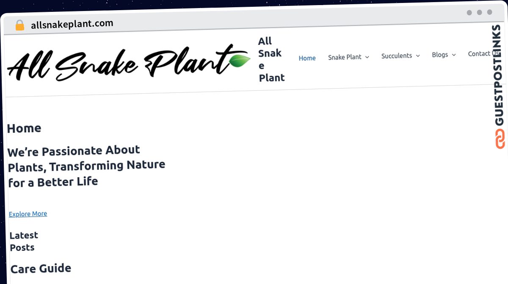Click the We're Passionate About Plants headline
The width and height of the screenshot is (508, 284).
tap(86, 166)
